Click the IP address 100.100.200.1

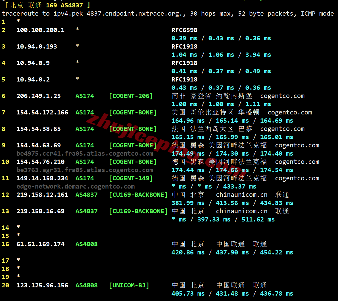40,30
